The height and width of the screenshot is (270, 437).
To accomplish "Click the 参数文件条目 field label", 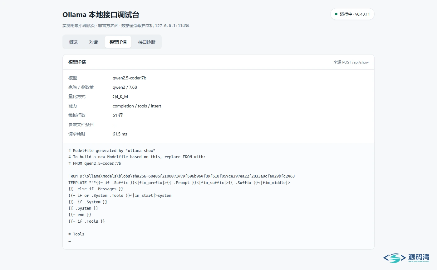I will pos(81,125).
